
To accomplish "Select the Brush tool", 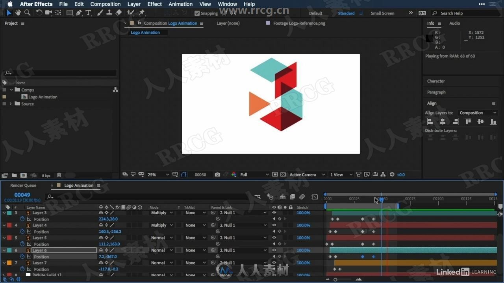I will [x=100, y=13].
